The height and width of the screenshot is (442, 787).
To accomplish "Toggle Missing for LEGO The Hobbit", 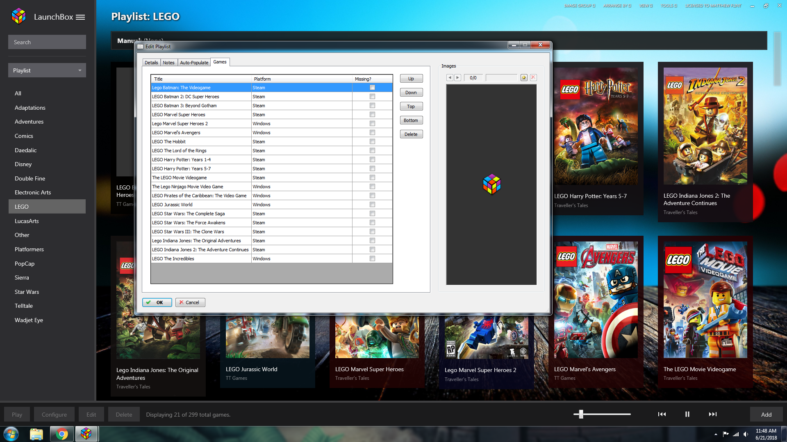I will tap(372, 142).
